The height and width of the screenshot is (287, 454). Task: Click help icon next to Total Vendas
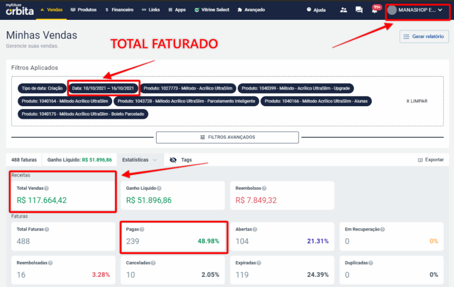(47, 188)
